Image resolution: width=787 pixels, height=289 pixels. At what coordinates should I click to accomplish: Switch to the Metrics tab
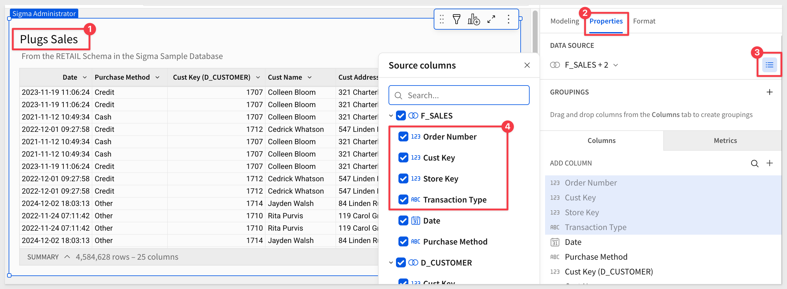tap(725, 140)
